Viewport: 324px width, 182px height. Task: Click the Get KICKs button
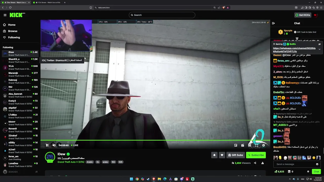pos(302,15)
